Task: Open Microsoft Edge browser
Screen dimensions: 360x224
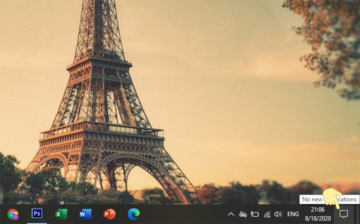Action: point(134,214)
